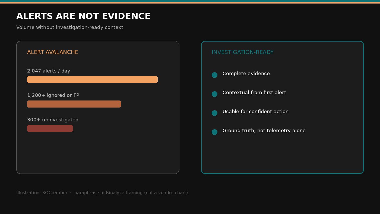The width and height of the screenshot is (380, 214).
Task: Click the "INVESTIGATION-READY" panel heading
Action: point(243,52)
